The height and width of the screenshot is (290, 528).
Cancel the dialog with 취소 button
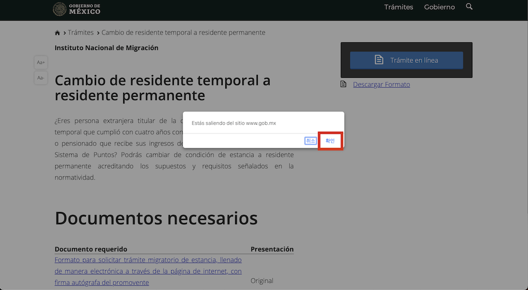[310, 141]
